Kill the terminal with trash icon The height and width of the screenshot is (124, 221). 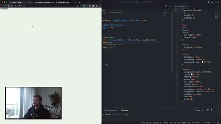coord(212,110)
